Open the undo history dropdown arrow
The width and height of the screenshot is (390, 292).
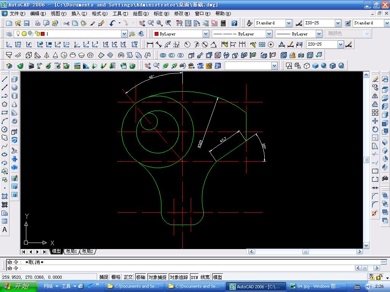120,23
